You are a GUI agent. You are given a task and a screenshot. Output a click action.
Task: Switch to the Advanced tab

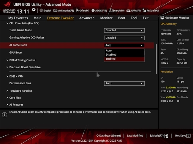click(x=87, y=18)
